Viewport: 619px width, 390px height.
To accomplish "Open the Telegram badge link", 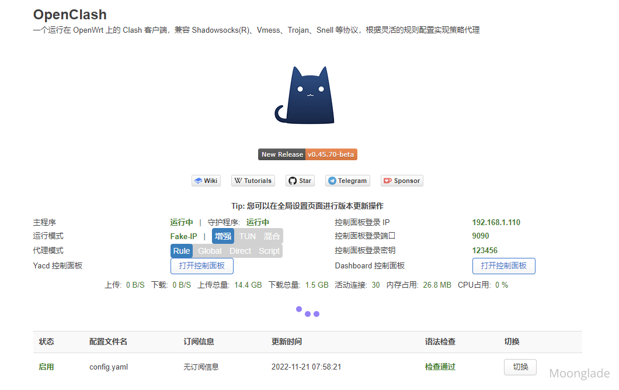I will point(347,181).
